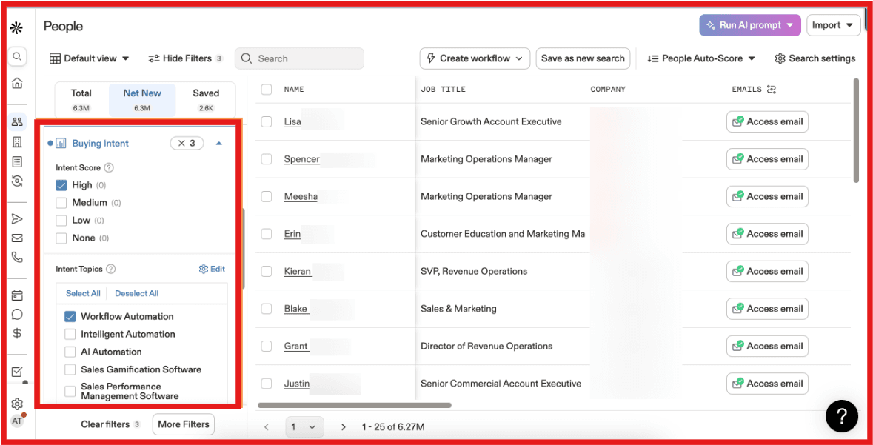Click Select All topics link
The width and height of the screenshot is (873, 445).
pos(83,293)
